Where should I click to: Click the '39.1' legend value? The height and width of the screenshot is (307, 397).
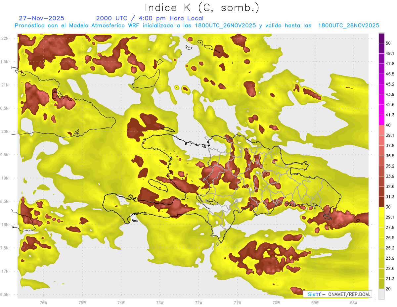[x=390, y=135]
